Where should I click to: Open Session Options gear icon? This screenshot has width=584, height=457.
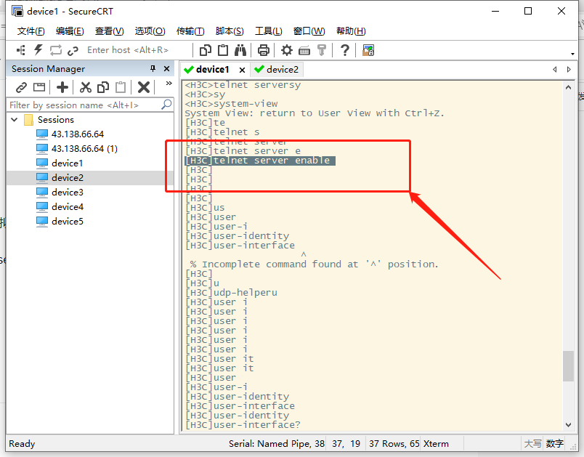(286, 50)
